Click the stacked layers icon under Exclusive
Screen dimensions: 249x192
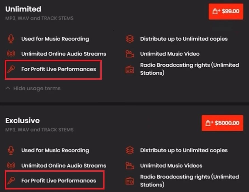[130, 150]
